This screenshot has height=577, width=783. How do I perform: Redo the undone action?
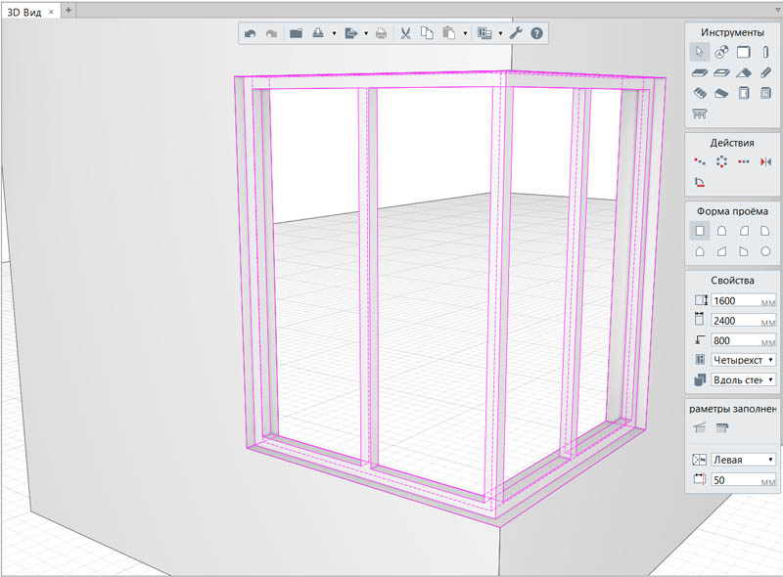[271, 33]
